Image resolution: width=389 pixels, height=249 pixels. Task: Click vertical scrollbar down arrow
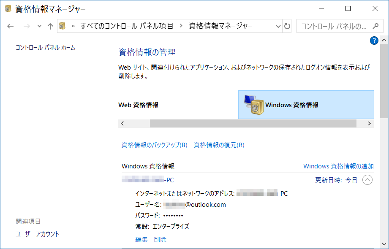click(384, 244)
